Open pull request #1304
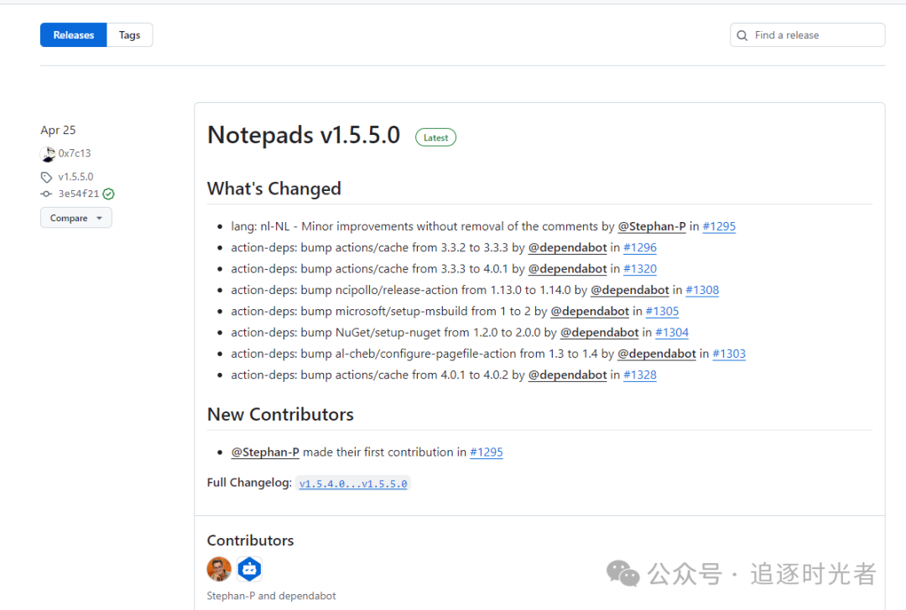This screenshot has width=906, height=610. tap(672, 333)
